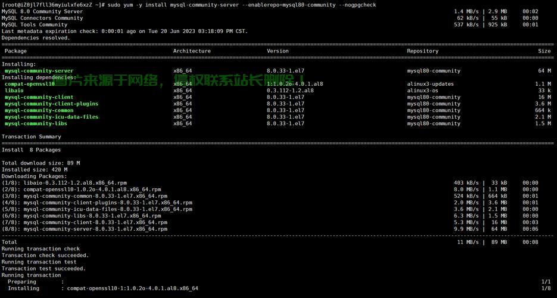Select the 'libaio' package name in the table
557x298 pixels.
pos(14,91)
